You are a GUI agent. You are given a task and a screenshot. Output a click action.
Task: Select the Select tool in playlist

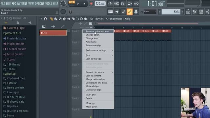coord(77,19)
